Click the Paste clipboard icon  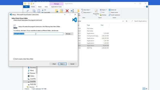(39, 11)
